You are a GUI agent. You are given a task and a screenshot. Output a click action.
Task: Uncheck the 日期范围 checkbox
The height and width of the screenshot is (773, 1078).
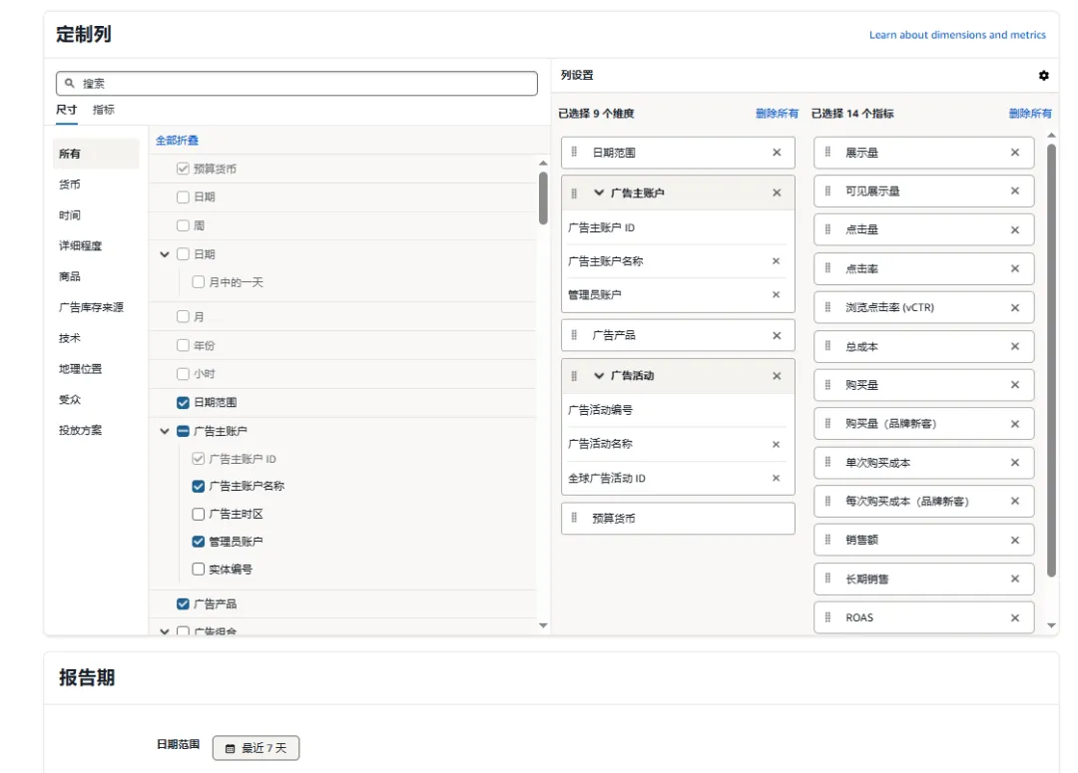point(183,402)
